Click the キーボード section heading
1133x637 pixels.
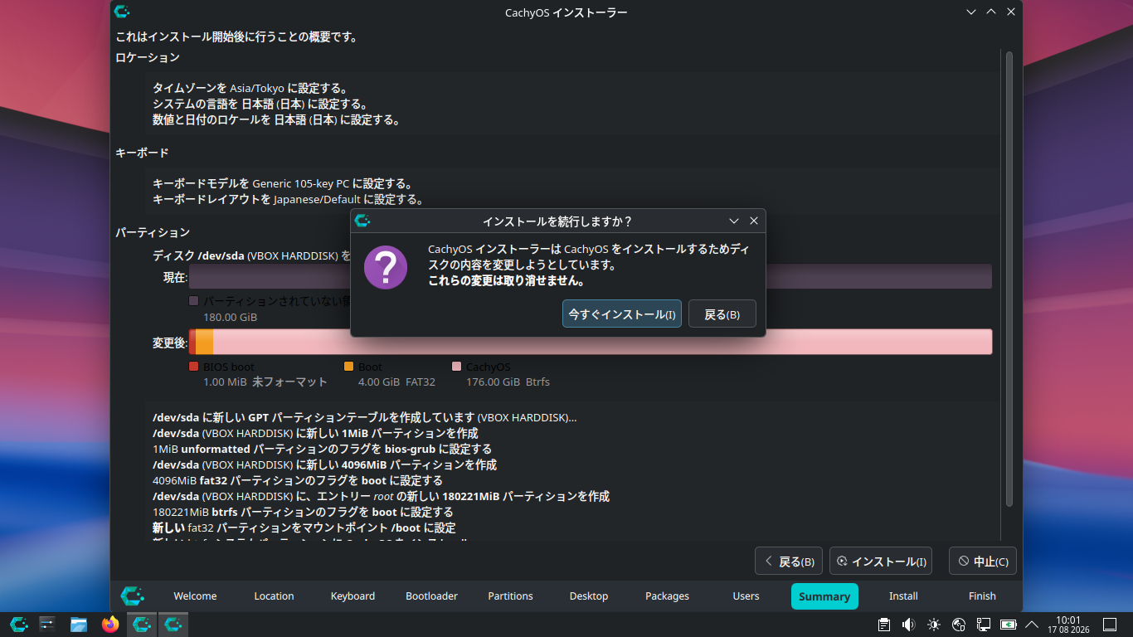tap(142, 153)
